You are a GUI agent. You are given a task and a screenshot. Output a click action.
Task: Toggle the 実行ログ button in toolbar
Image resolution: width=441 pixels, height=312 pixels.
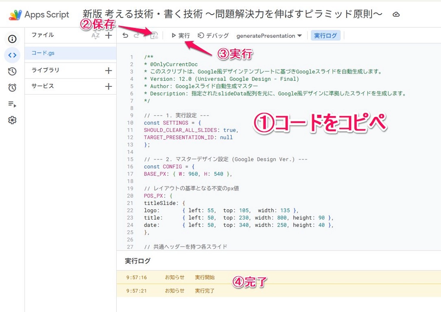326,36
